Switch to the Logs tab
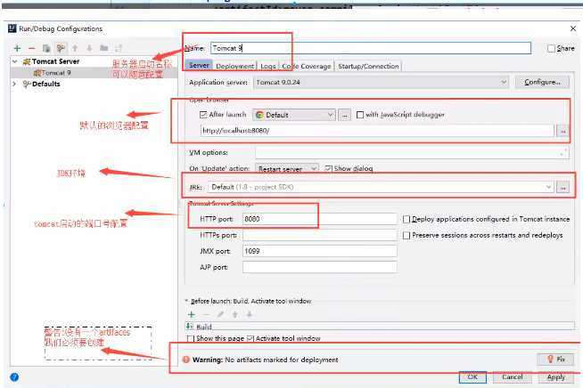 click(268, 66)
